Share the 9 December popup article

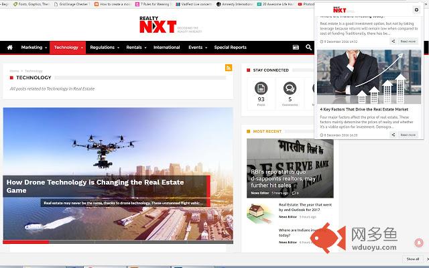[x=393, y=42]
